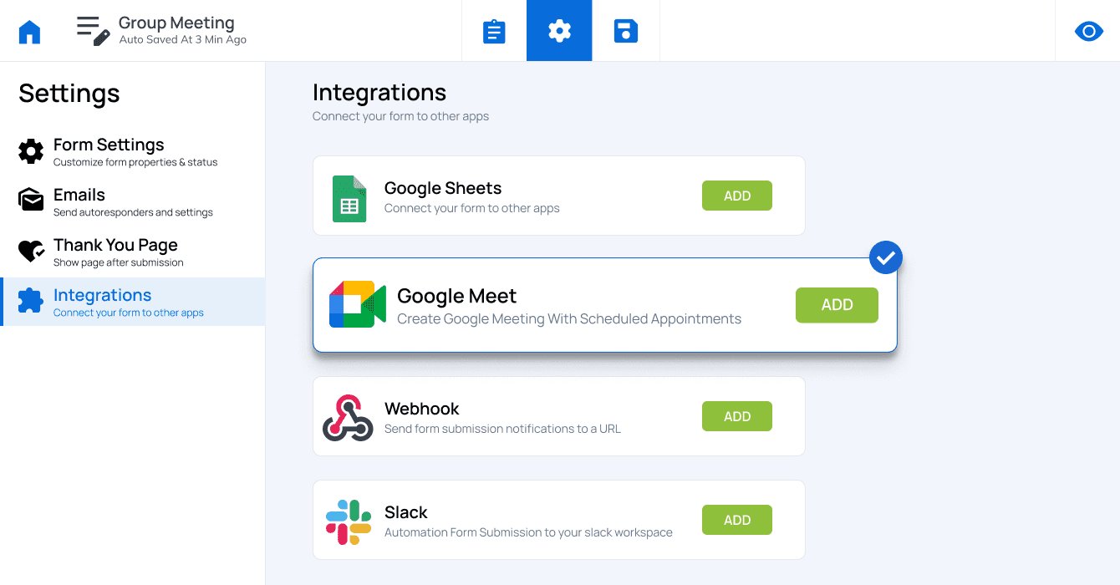The image size is (1120, 585).
Task: Toggle the blue checkmark on Google Meet card
Action: (886, 257)
